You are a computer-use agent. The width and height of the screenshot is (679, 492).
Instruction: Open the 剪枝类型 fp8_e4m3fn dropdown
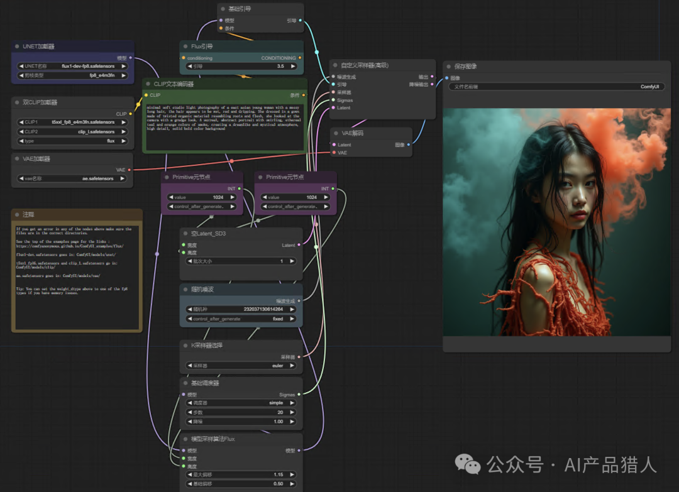point(73,75)
